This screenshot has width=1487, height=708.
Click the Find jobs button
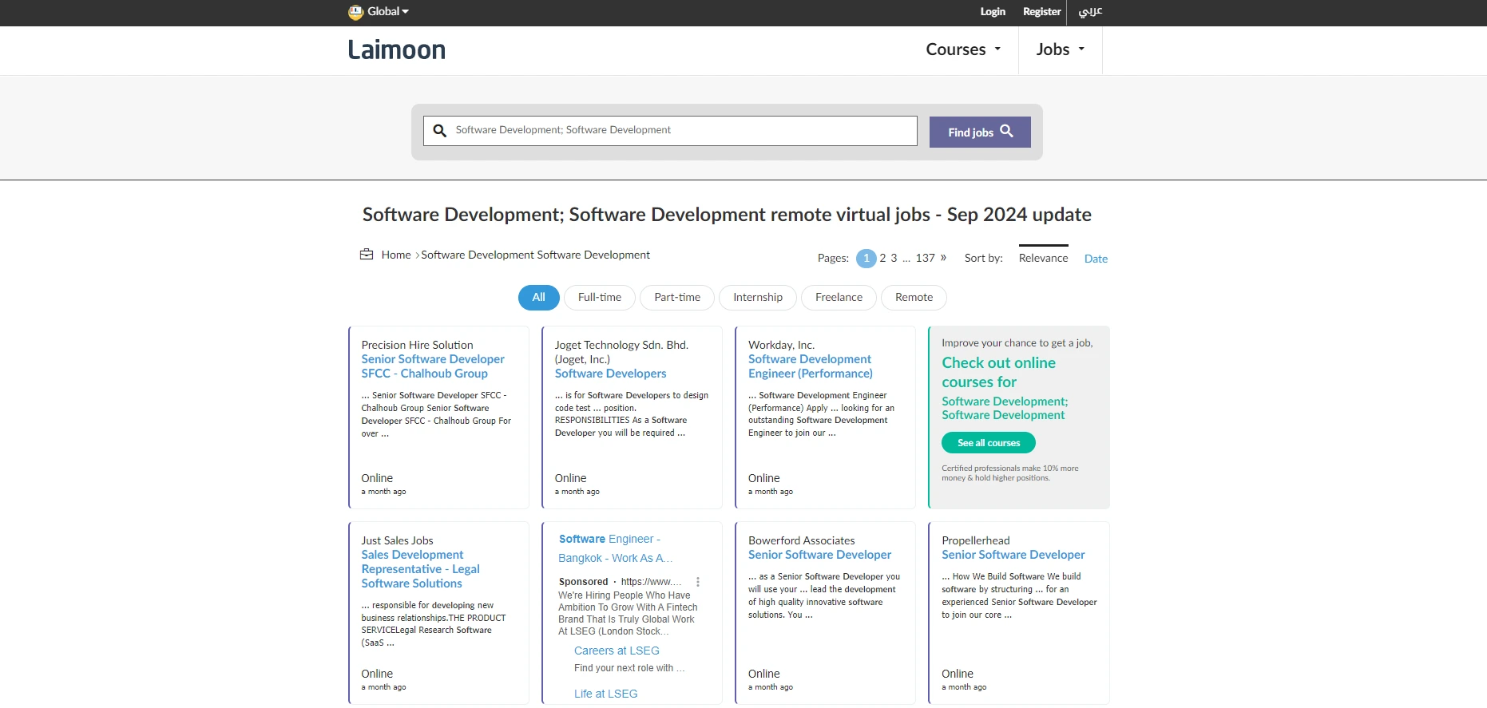[x=980, y=133]
